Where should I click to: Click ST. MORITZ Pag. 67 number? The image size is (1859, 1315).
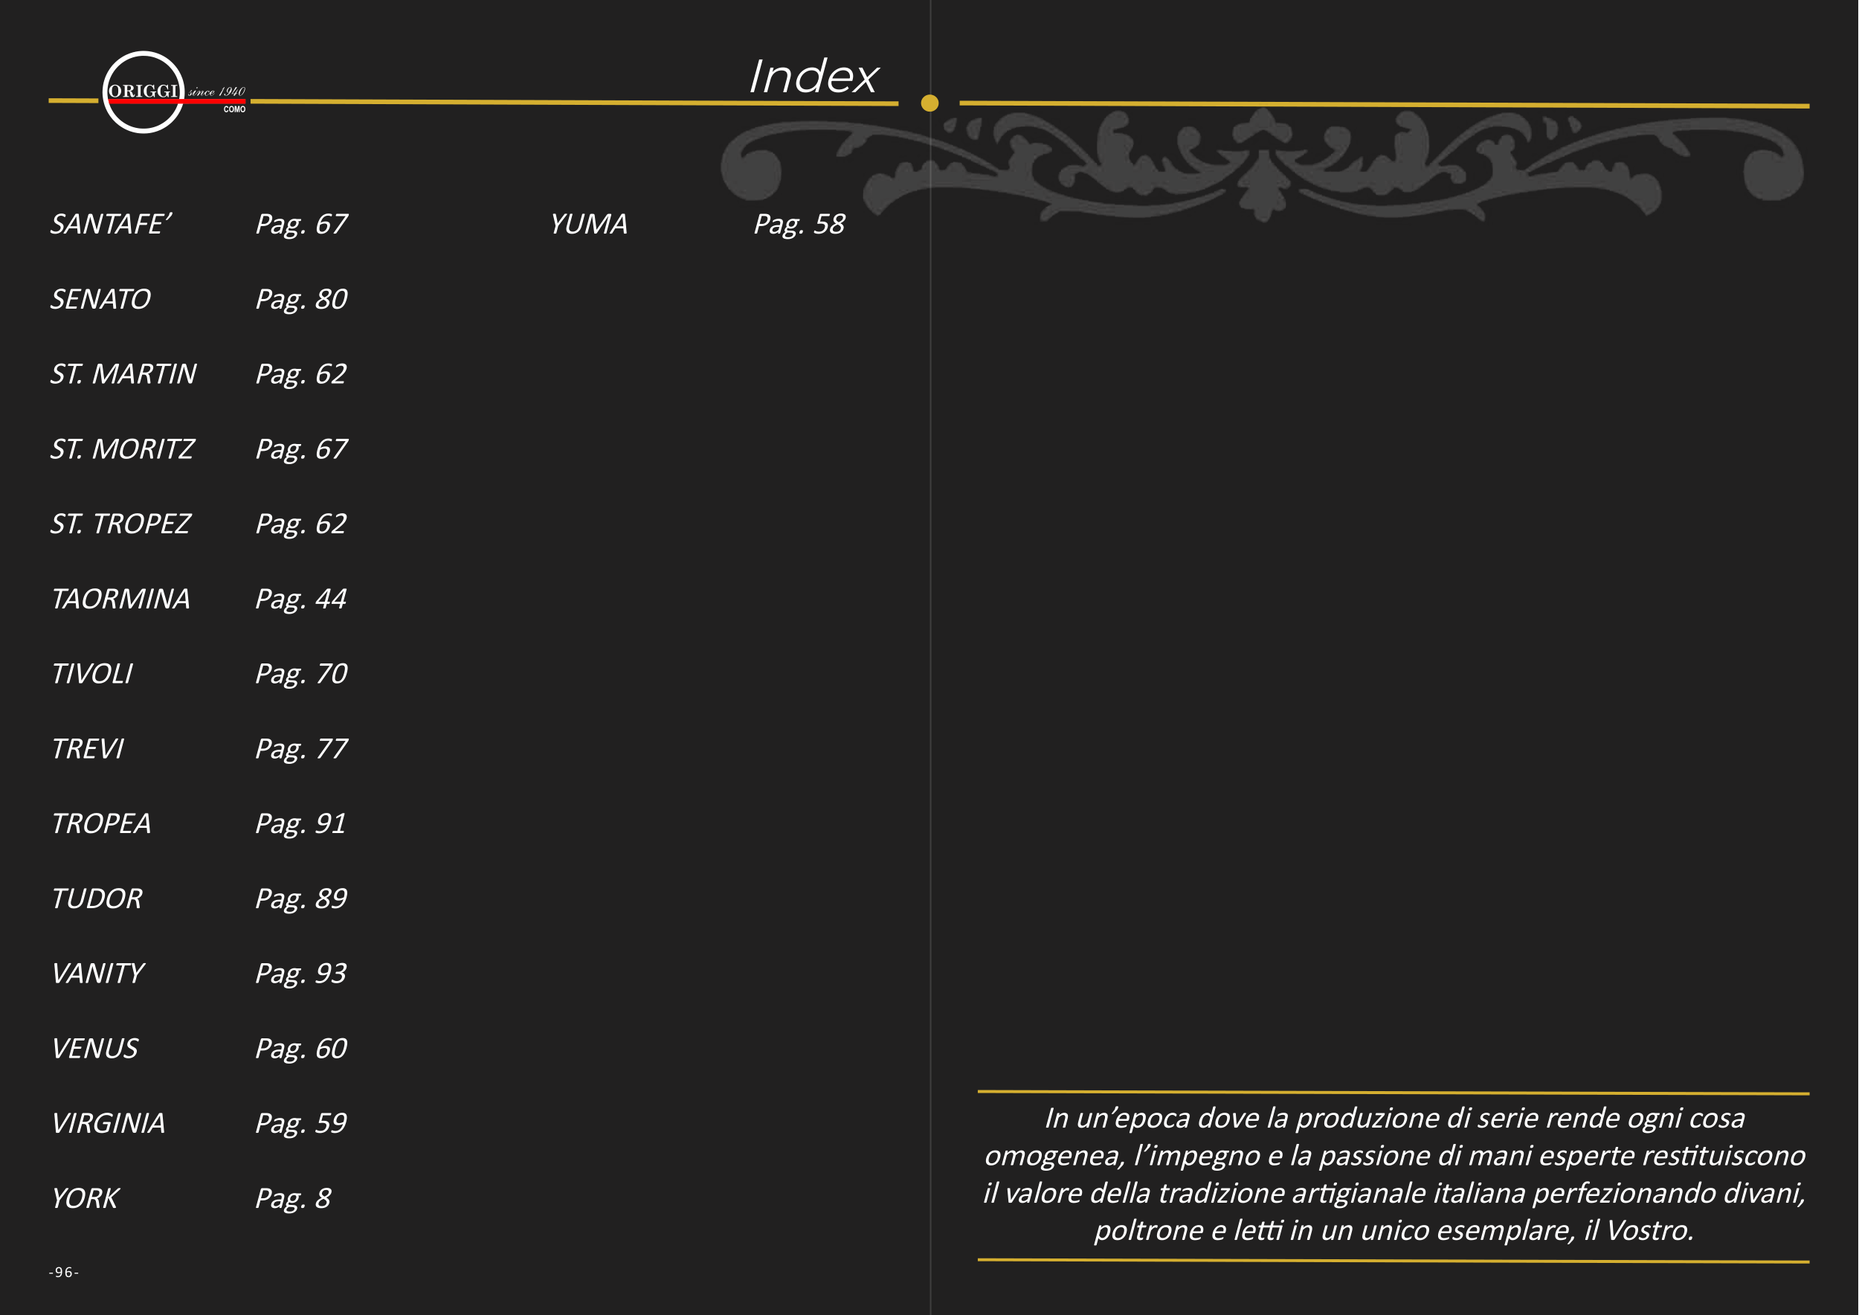(x=301, y=448)
